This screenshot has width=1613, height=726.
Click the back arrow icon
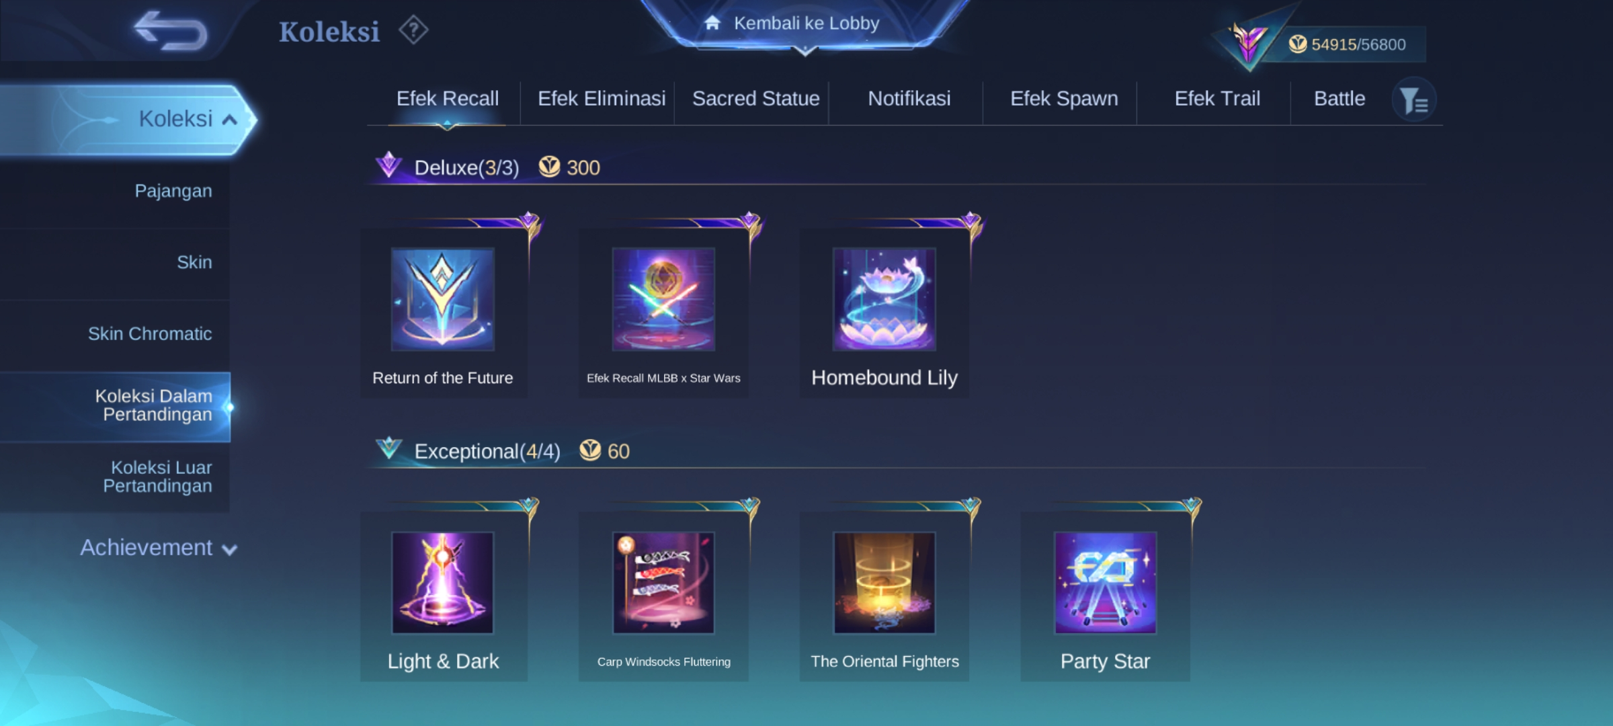[x=171, y=31]
